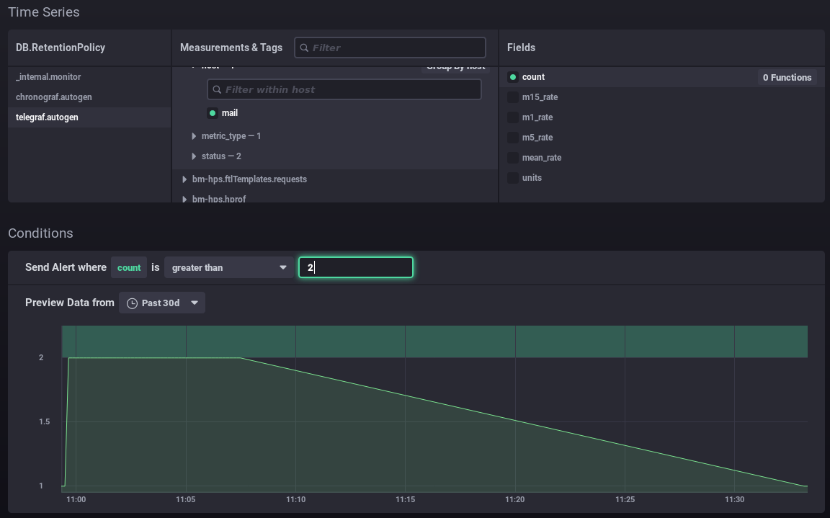This screenshot has width=830, height=518.
Task: Expand the bm-hps.ftlTemplates.requests measurement
Action: [185, 179]
